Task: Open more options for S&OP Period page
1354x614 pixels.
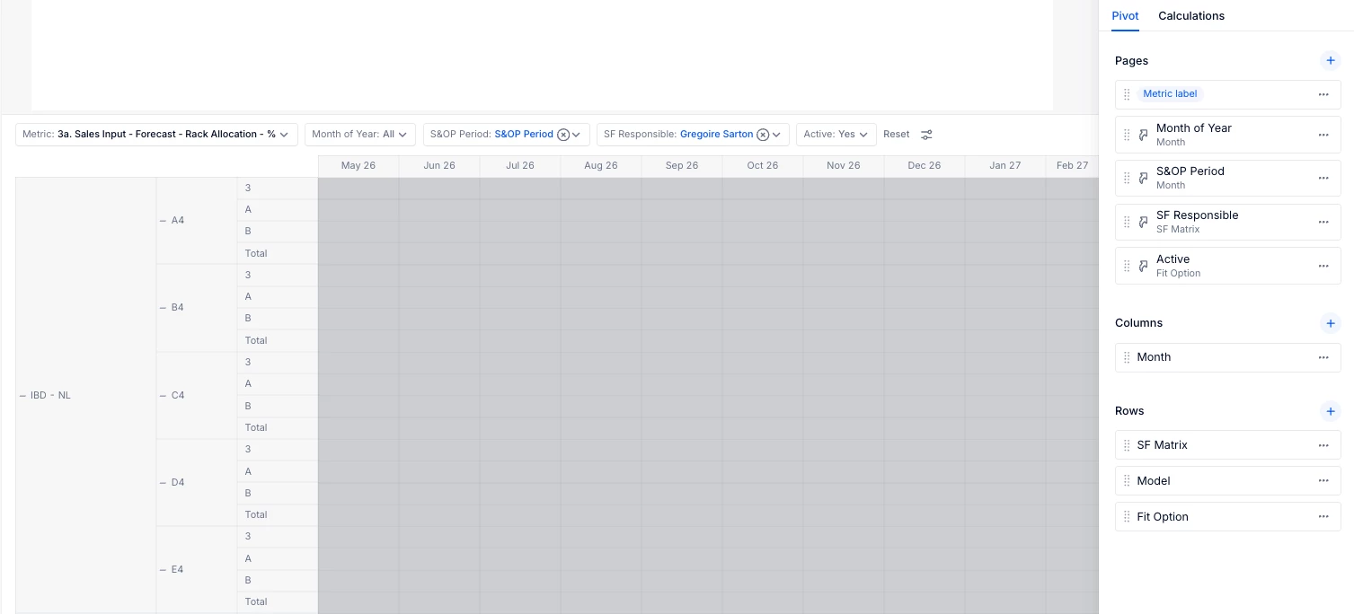Action: click(1323, 178)
